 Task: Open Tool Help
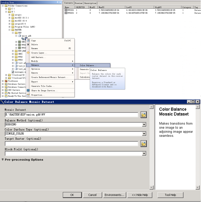[170, 195]
